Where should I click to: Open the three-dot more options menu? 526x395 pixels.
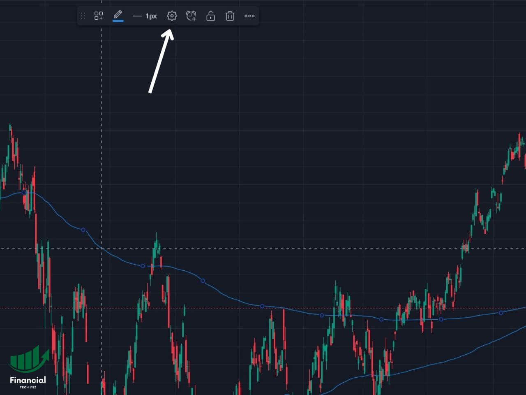pyautogui.click(x=249, y=16)
